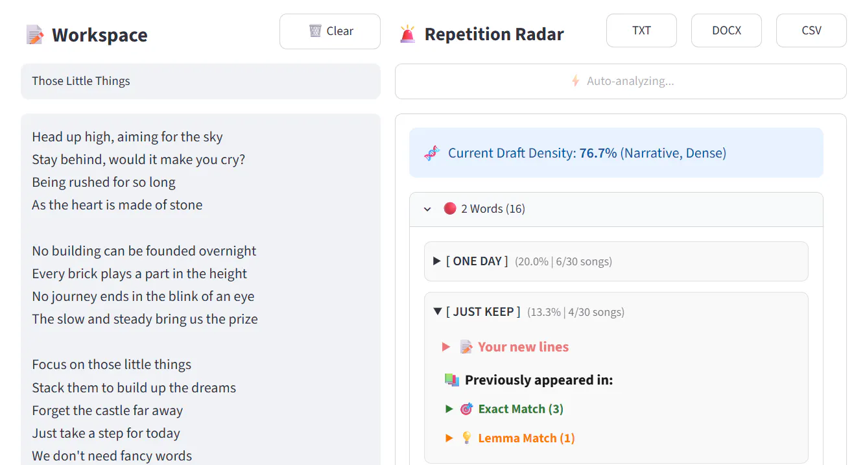The width and height of the screenshot is (854, 465).
Task: Click the Workspace heading
Action: click(x=99, y=34)
